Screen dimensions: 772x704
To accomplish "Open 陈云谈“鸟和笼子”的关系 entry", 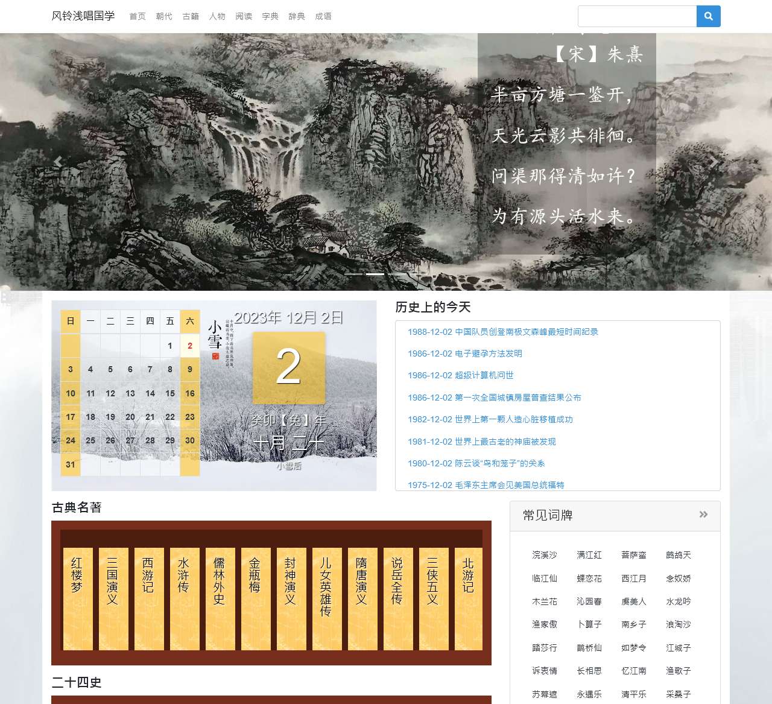I will (476, 463).
